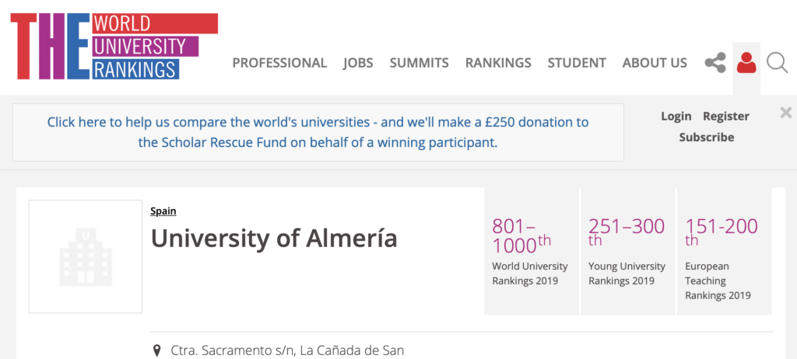Open the About Us menu

655,63
